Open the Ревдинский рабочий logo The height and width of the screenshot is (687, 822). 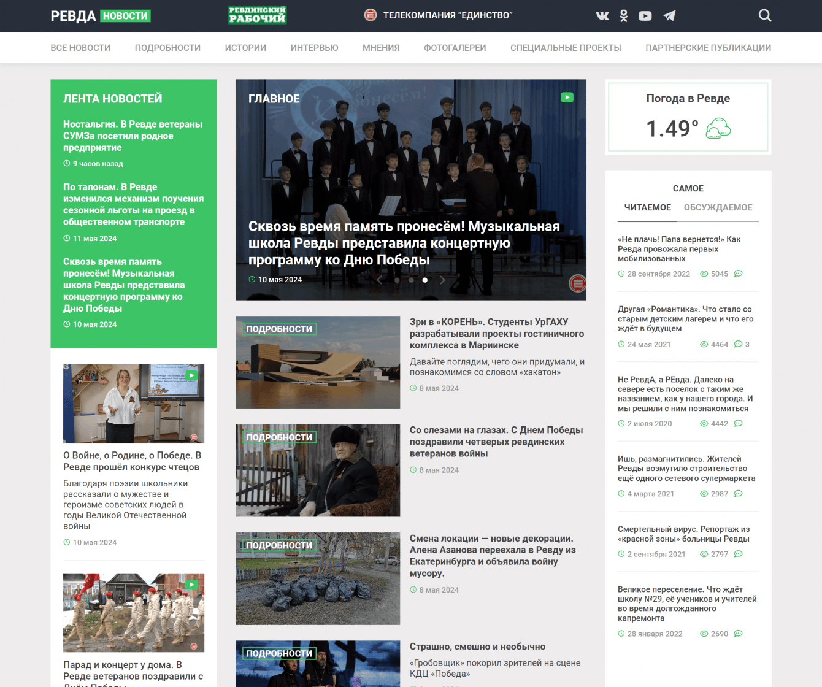pyautogui.click(x=258, y=15)
